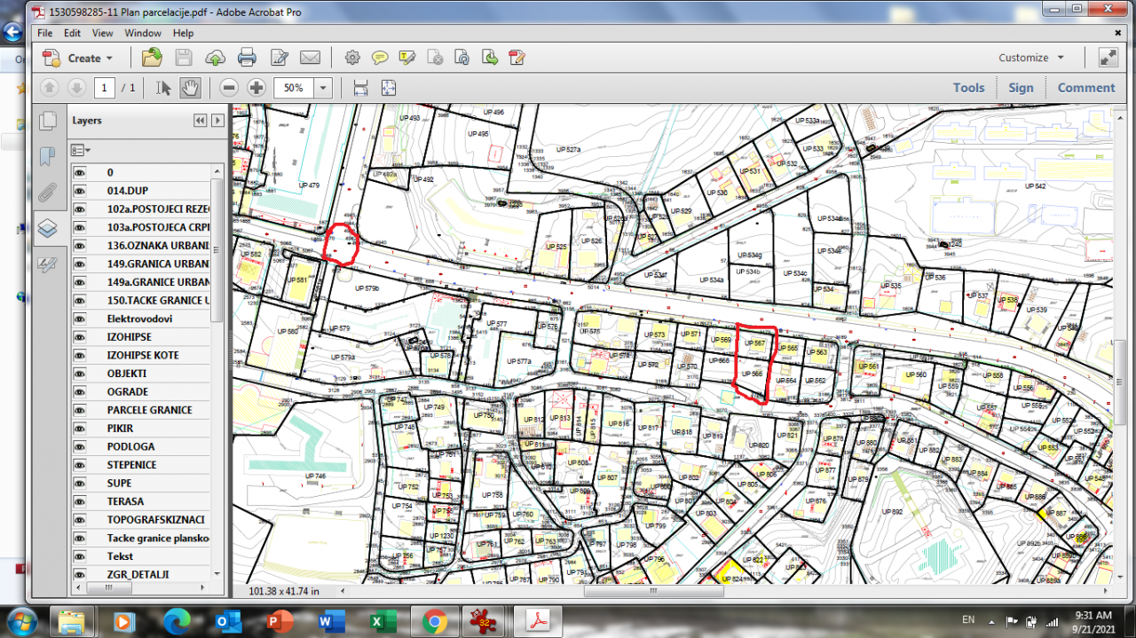
Task: Hide the Elektrovodovi layer eye icon
Action: pos(80,319)
